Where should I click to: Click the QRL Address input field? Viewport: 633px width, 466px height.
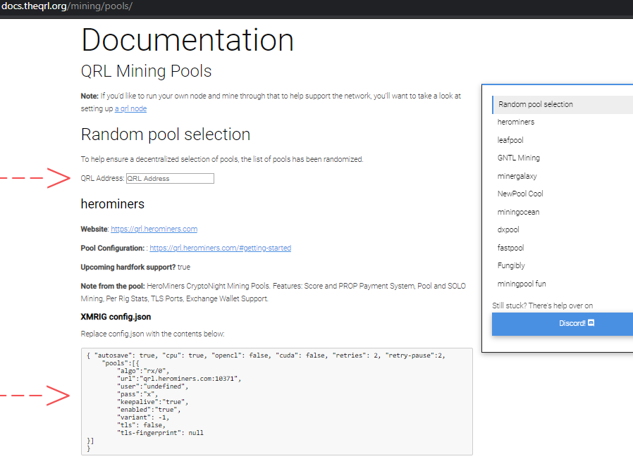click(x=170, y=179)
